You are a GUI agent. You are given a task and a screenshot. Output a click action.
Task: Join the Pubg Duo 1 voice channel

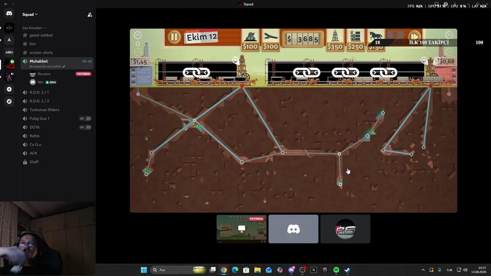pyautogui.click(x=57, y=118)
